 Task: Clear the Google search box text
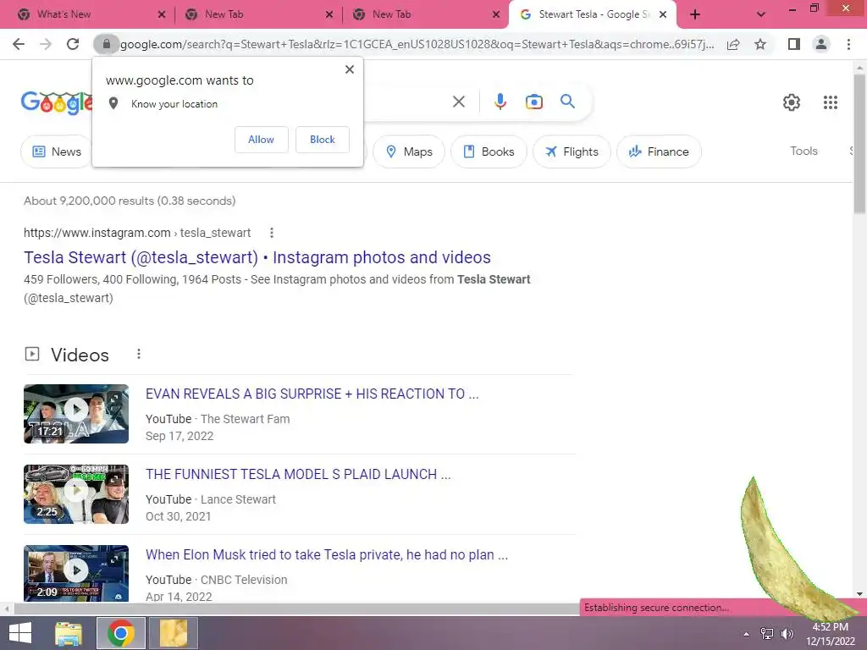tap(458, 102)
